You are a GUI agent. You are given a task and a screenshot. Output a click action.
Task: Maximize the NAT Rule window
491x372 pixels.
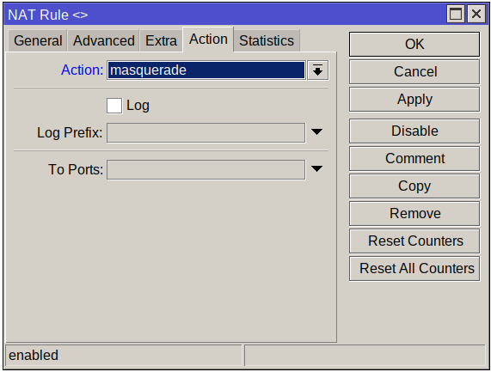(456, 14)
